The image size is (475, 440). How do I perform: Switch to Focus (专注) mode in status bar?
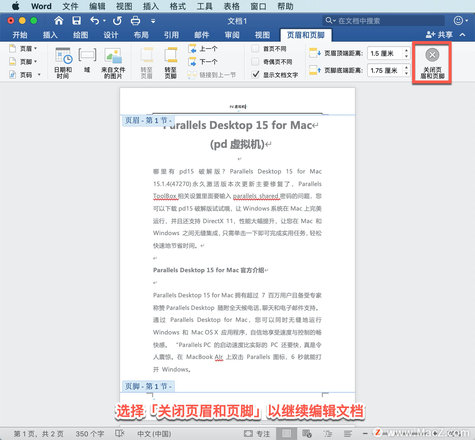click(257, 434)
